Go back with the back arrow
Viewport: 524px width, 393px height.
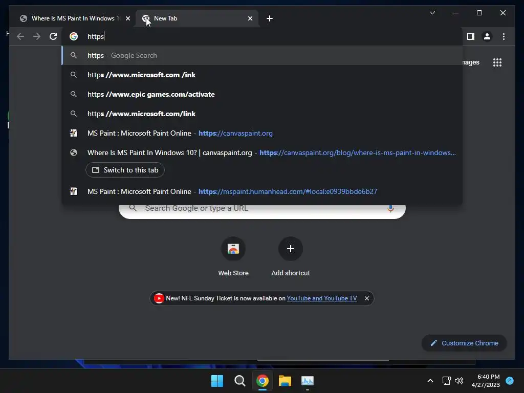click(20, 36)
